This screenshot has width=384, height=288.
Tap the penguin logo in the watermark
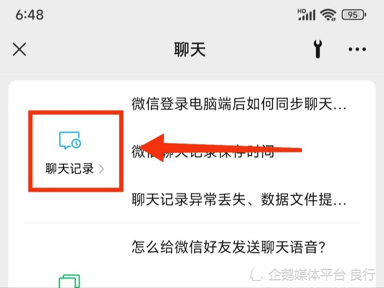256,274
